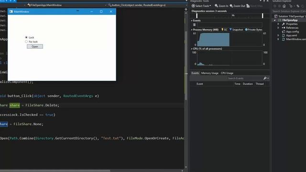Click 'FileShare.None' in the code
This screenshot has width=306, height=172.
pyautogui.click(x=28, y=124)
